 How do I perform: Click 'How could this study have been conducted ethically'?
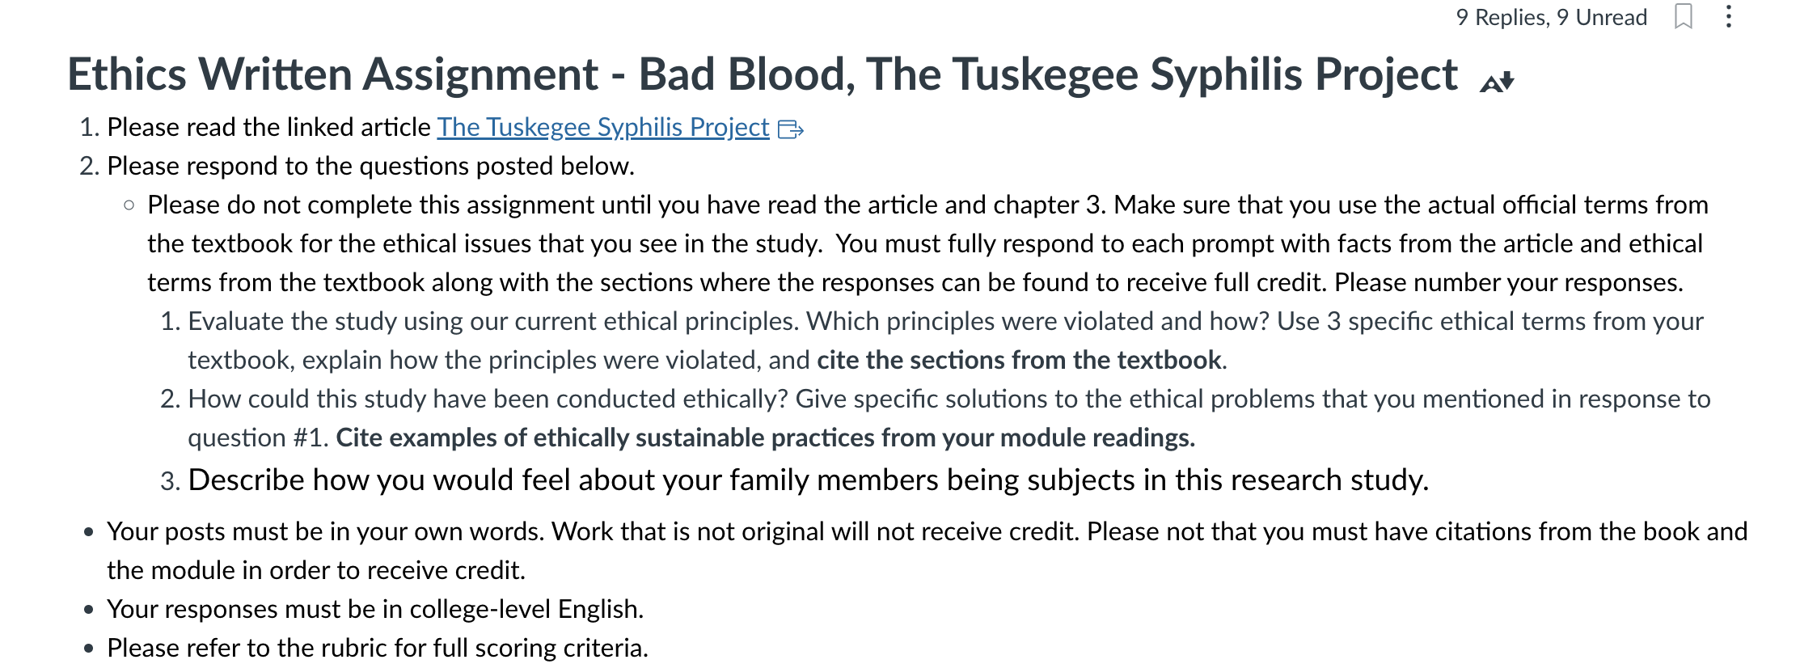(x=488, y=399)
